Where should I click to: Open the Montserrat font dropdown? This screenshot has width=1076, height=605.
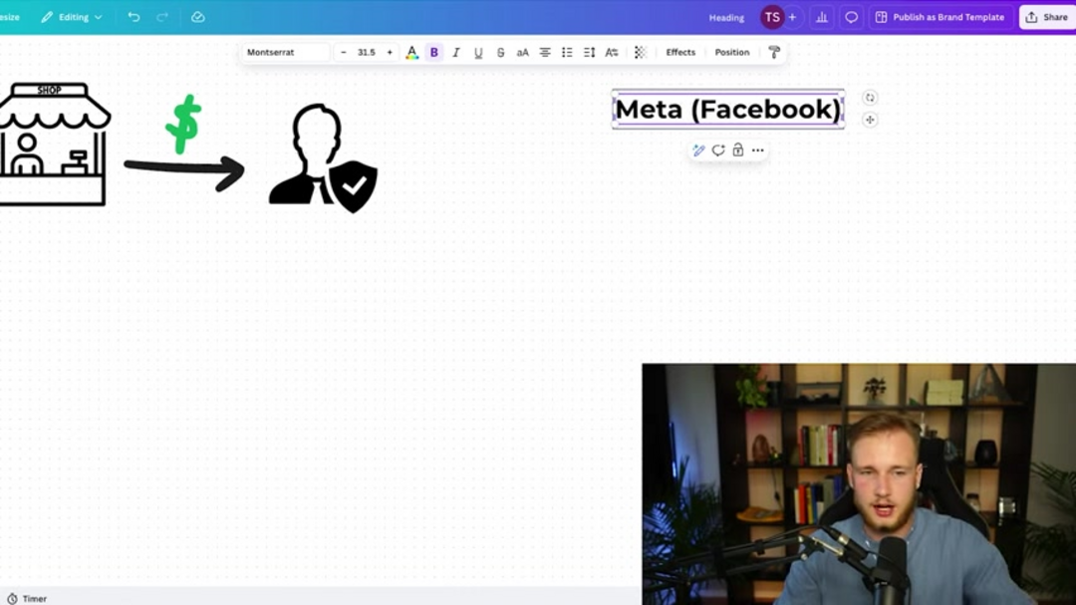(286, 53)
